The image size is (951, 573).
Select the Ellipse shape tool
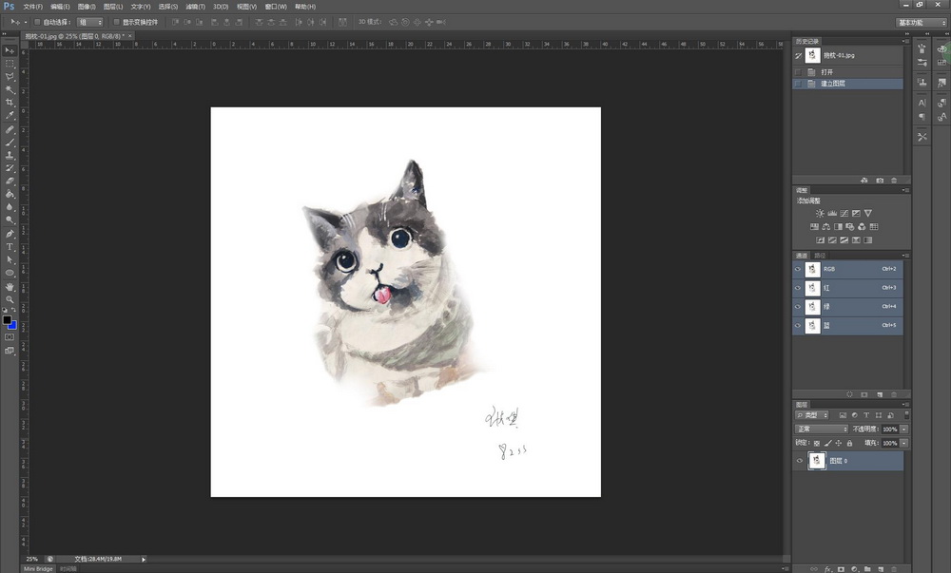(10, 273)
